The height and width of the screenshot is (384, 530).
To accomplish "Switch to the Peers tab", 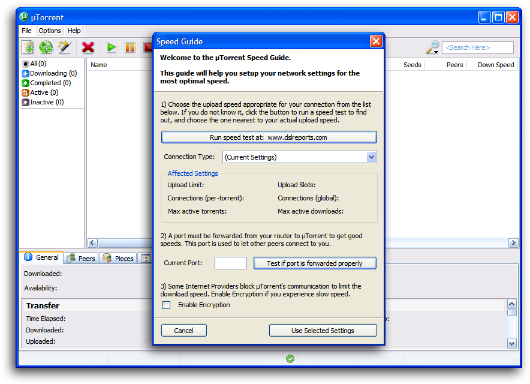I will click(80, 257).
